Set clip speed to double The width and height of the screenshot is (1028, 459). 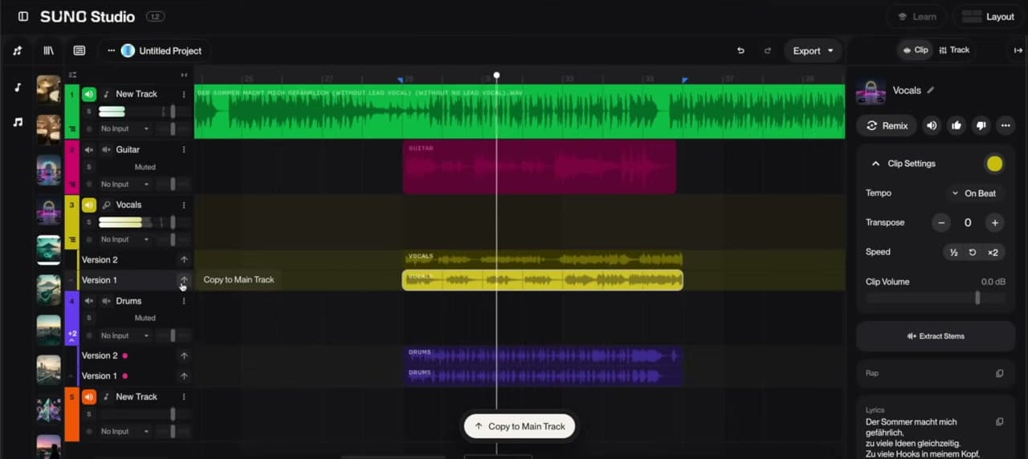[x=993, y=252]
